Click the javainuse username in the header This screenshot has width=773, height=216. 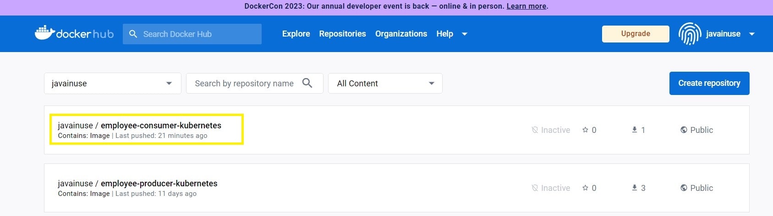[723, 34]
